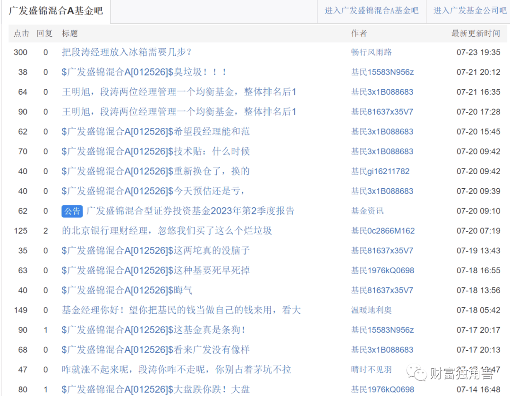View author 基民3x1B088683 on 07-21 16:35 row

coord(382,92)
